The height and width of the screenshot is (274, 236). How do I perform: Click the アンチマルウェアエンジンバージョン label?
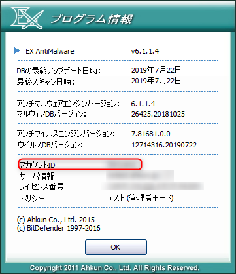point(68,103)
